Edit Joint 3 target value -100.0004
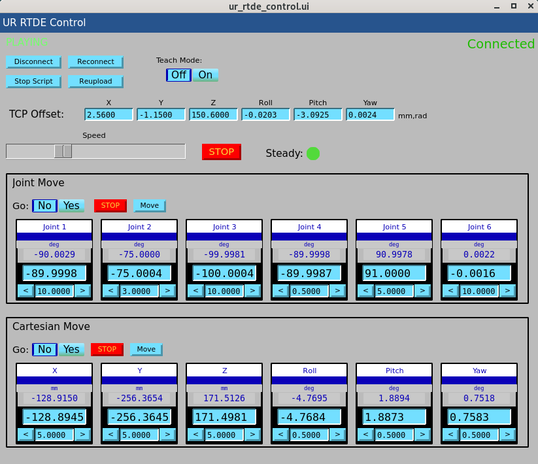538x464 pixels. [x=224, y=273]
